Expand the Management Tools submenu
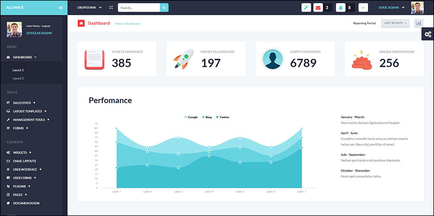 coord(48,119)
